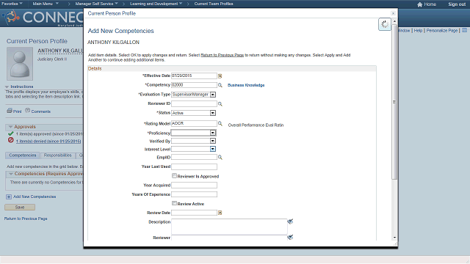Enable the Review Active checkbox
470x264 pixels.
tap(174, 203)
